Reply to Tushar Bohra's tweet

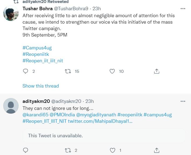pyautogui.click(x=26, y=71)
